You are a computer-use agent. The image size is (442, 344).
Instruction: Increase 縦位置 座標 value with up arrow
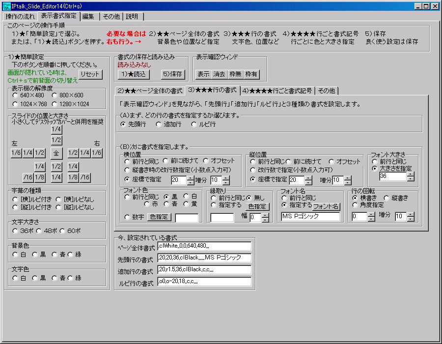tap(308, 178)
